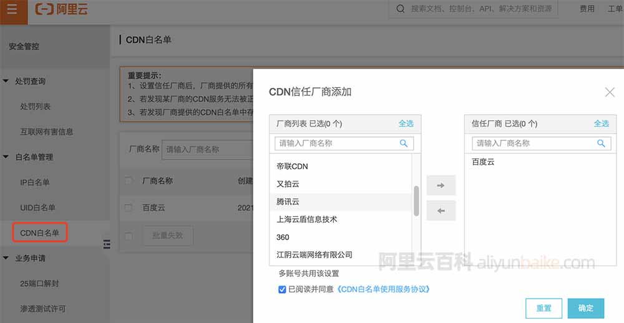Open the CDN白名单使用服务协议 link

click(383, 289)
